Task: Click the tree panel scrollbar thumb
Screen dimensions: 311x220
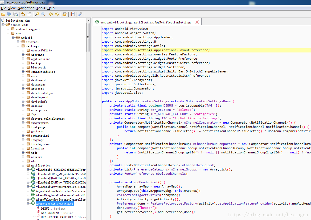Action: click(88, 37)
